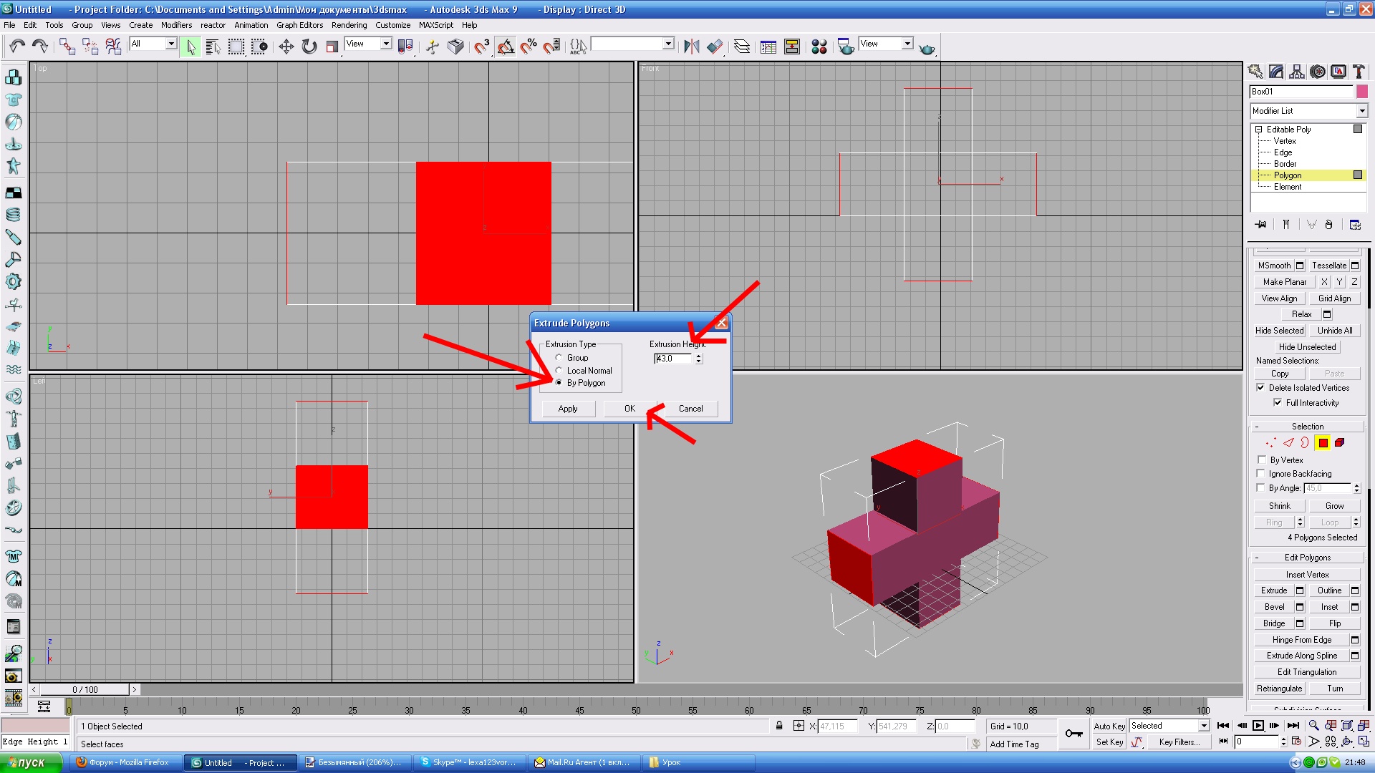Click the Play Animation button
The width and height of the screenshot is (1375, 773).
coord(1258,726)
